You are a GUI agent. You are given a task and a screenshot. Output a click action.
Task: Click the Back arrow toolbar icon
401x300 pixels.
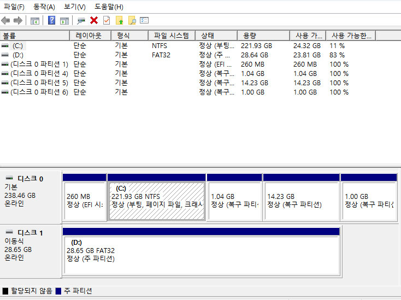(5, 20)
